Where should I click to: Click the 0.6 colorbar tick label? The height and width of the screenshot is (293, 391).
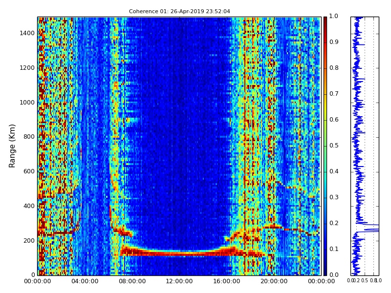pos(334,120)
